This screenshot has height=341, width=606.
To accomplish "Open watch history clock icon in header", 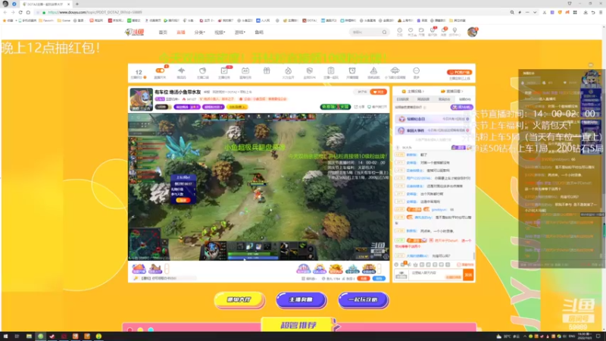I will [x=400, y=30].
